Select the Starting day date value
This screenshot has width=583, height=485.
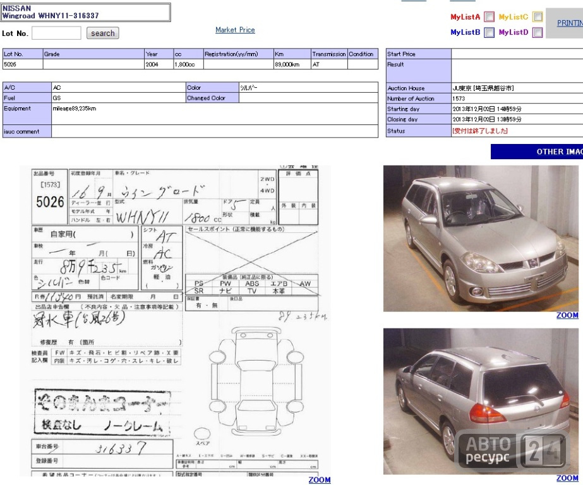click(487, 109)
